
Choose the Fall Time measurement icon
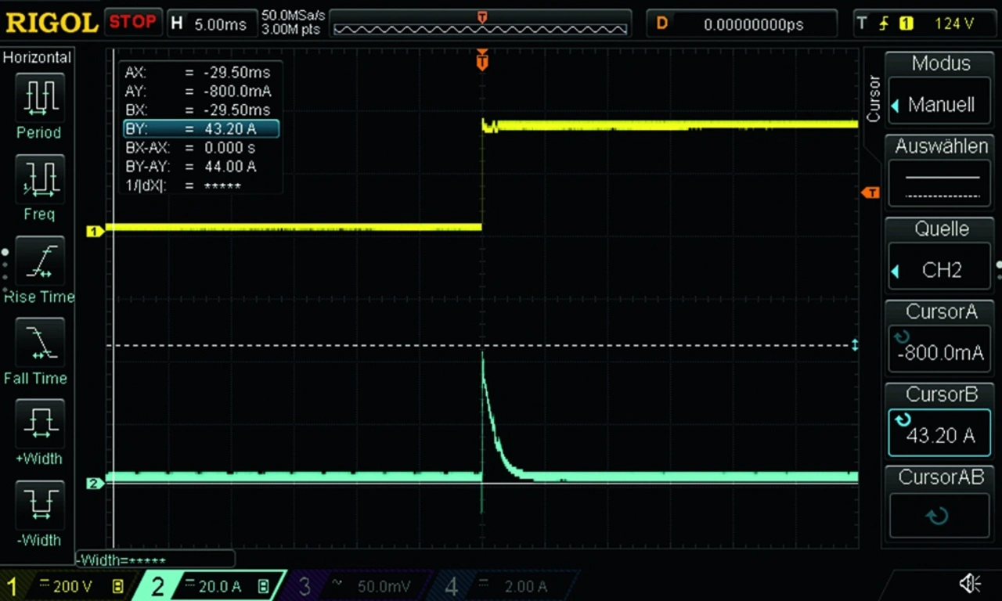[39, 343]
